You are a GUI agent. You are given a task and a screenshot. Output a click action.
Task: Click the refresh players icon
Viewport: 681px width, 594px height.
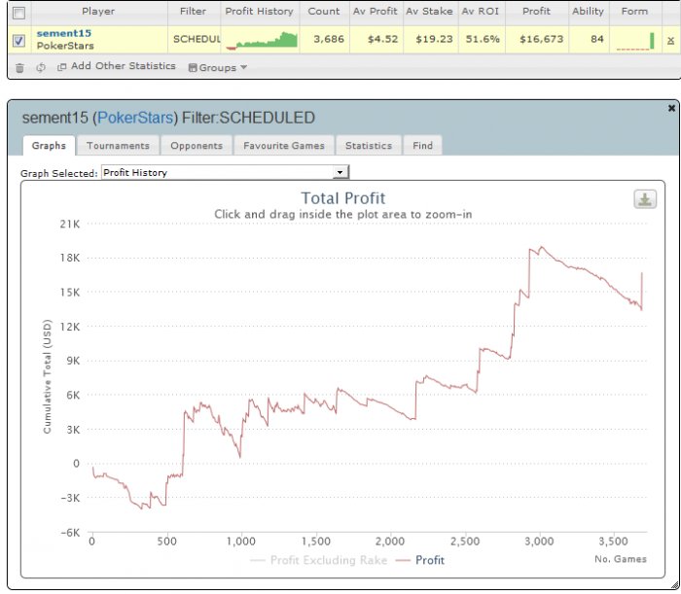[x=41, y=68]
